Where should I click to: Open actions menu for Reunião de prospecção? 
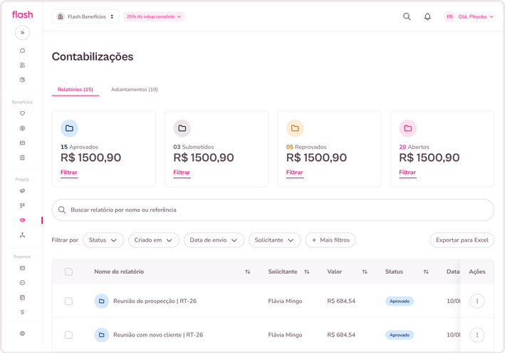tap(477, 301)
